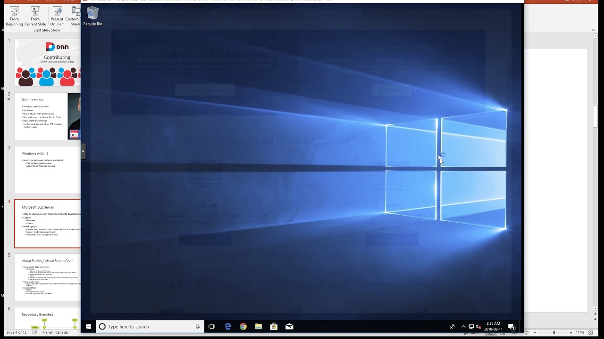Select slide 5 Visual Studio thumbnail
The image size is (604, 339).
48,277
